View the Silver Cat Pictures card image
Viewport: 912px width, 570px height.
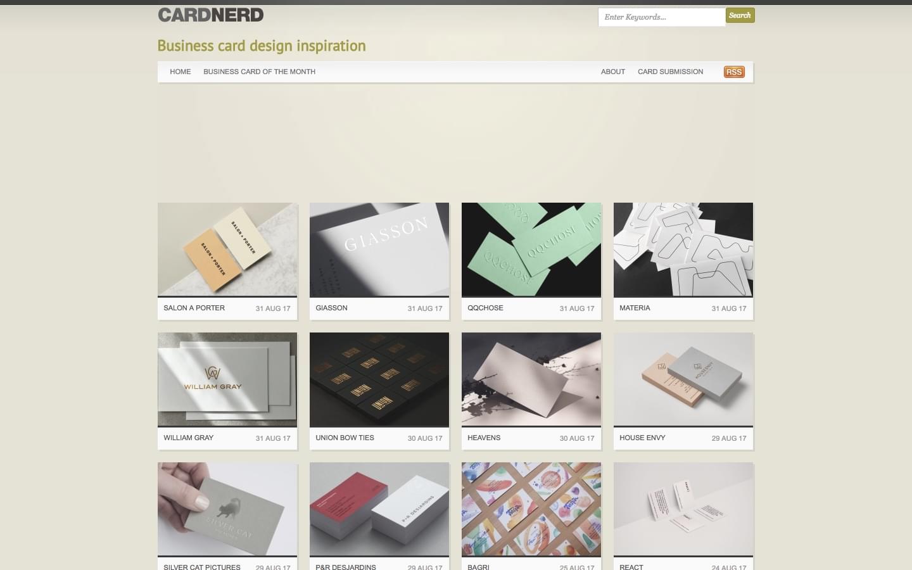pos(227,509)
